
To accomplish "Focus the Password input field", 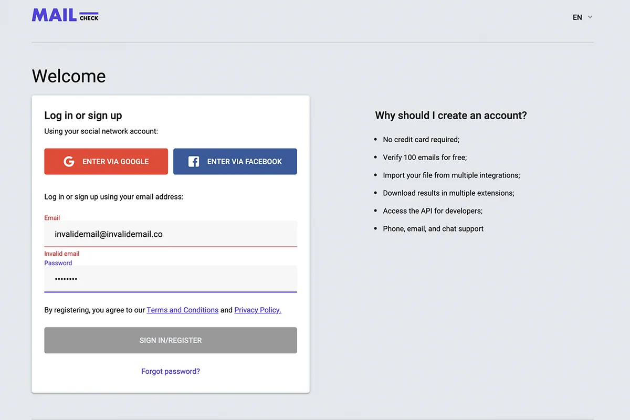I will click(171, 279).
